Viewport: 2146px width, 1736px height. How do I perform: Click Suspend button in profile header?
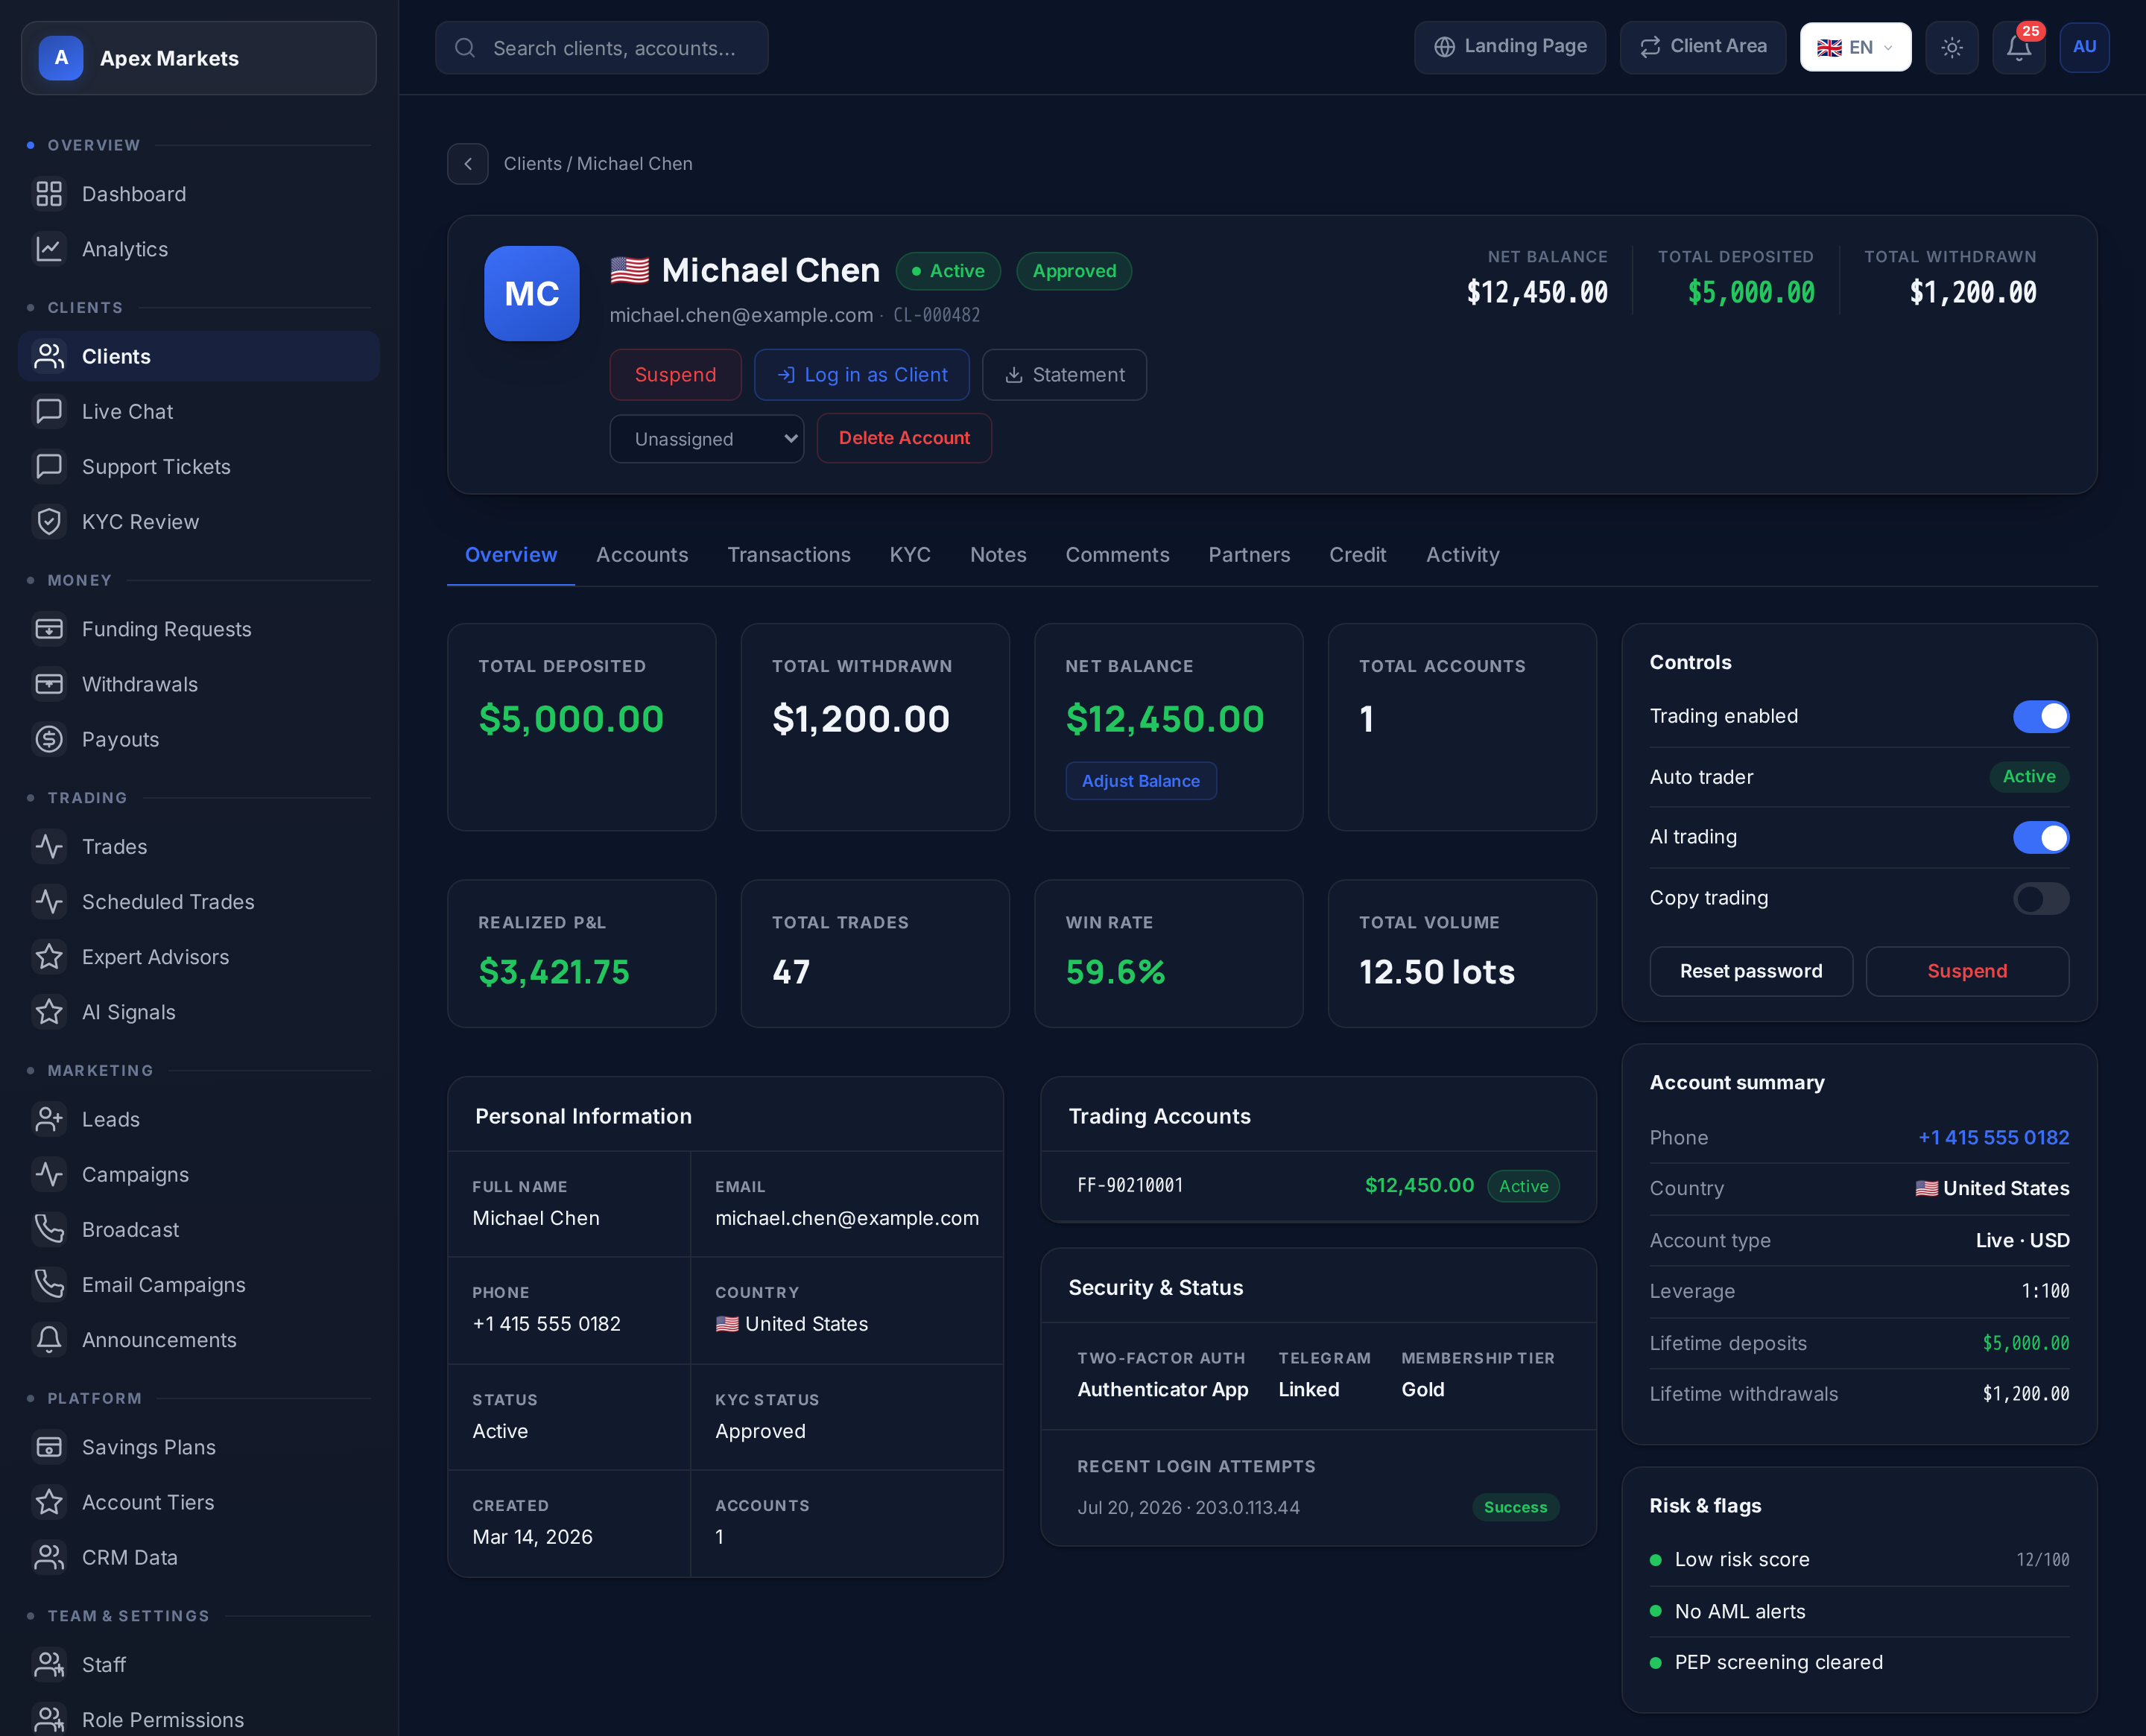point(675,375)
